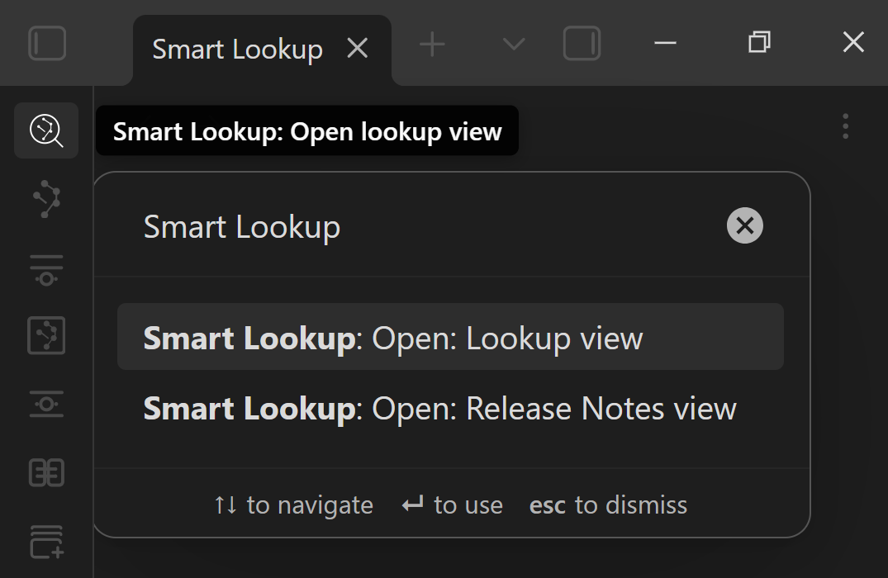Click the ribbon icon with eye between lines
888x578 pixels.
click(46, 404)
